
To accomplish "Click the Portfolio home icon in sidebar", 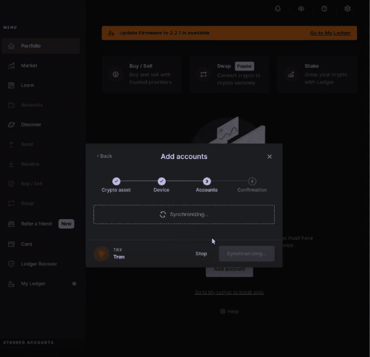I will [x=12, y=46].
